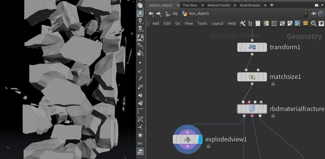The image size is (325, 159).
Task: Click the lock badge under explodedview1
Action: coord(208,146)
